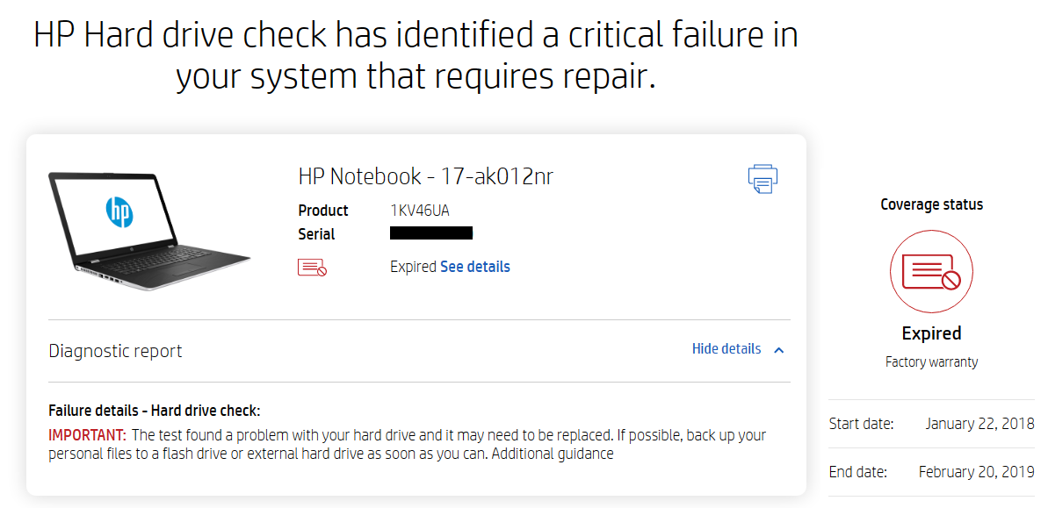The height and width of the screenshot is (508, 1048).
Task: Collapse the Diagnostic report using the chevron
Action: (778, 349)
